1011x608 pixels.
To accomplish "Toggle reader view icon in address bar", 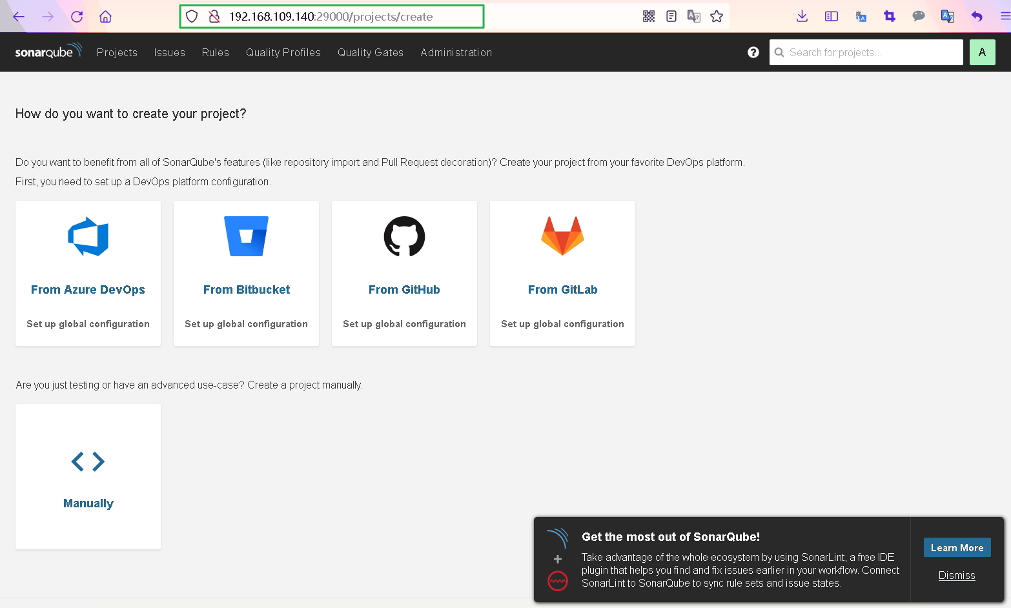I will [x=671, y=17].
